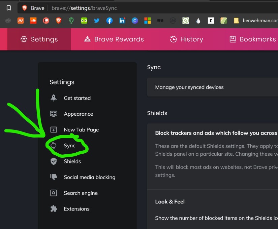Screen dimensions: 278x229
Task: Switch to the History tab
Action: (187, 39)
